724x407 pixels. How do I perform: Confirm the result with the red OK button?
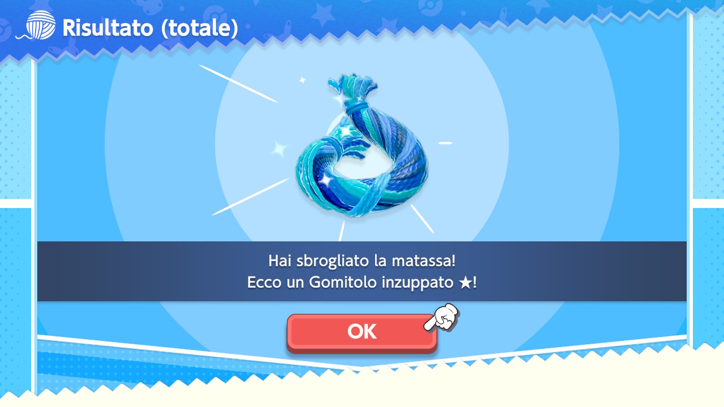(362, 333)
